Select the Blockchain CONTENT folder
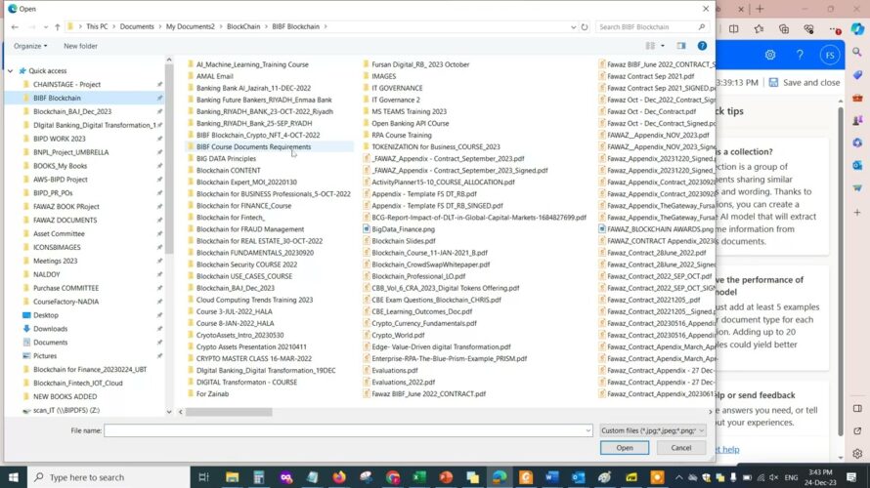This screenshot has width=870, height=488. [x=228, y=170]
